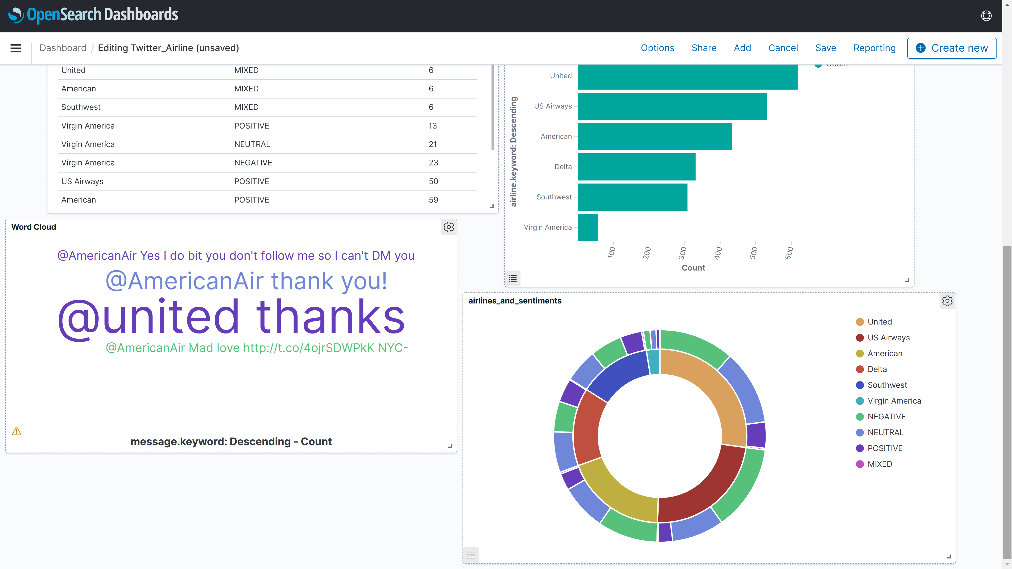The width and height of the screenshot is (1012, 569).
Task: Open the Options menu
Action: tap(657, 48)
